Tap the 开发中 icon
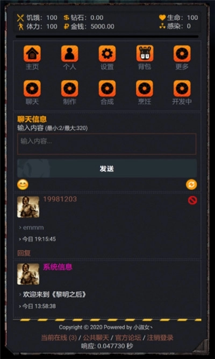The image size is (215, 359). 182,88
